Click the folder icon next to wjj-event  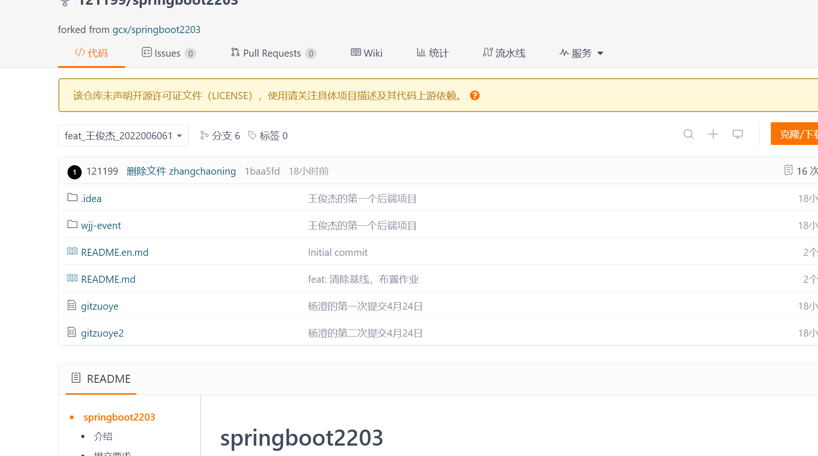(x=72, y=224)
